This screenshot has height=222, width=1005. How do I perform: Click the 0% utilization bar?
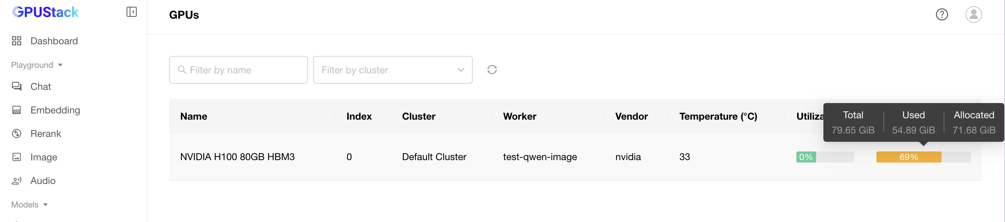[x=824, y=157]
